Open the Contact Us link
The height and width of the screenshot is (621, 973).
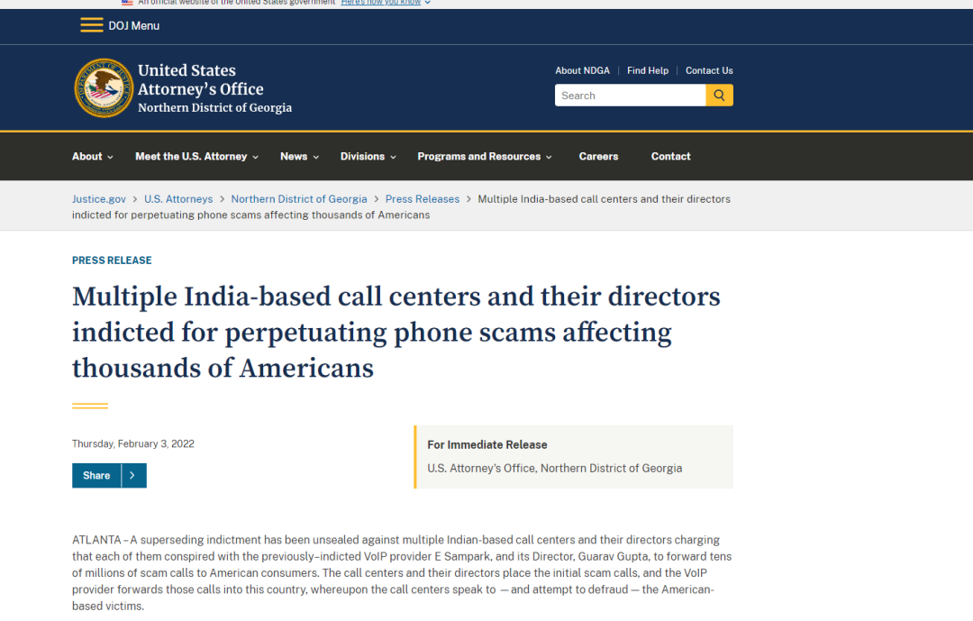tap(709, 71)
